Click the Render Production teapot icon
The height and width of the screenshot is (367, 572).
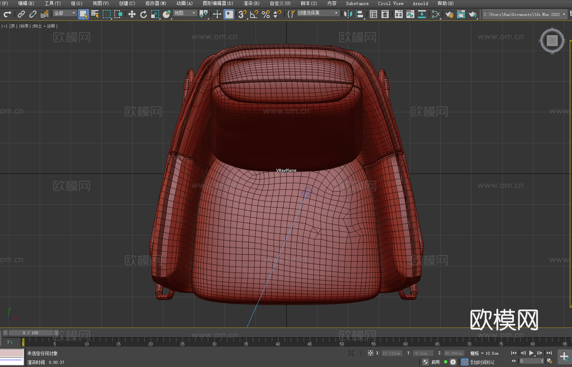click(x=473, y=14)
